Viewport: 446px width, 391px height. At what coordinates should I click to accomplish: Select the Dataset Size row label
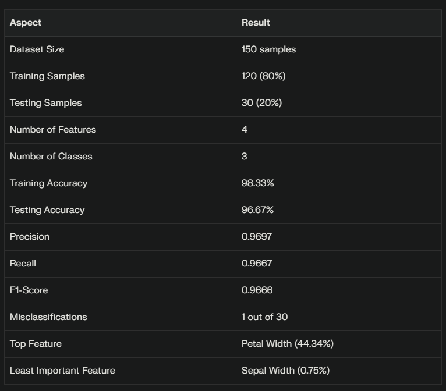coord(37,49)
